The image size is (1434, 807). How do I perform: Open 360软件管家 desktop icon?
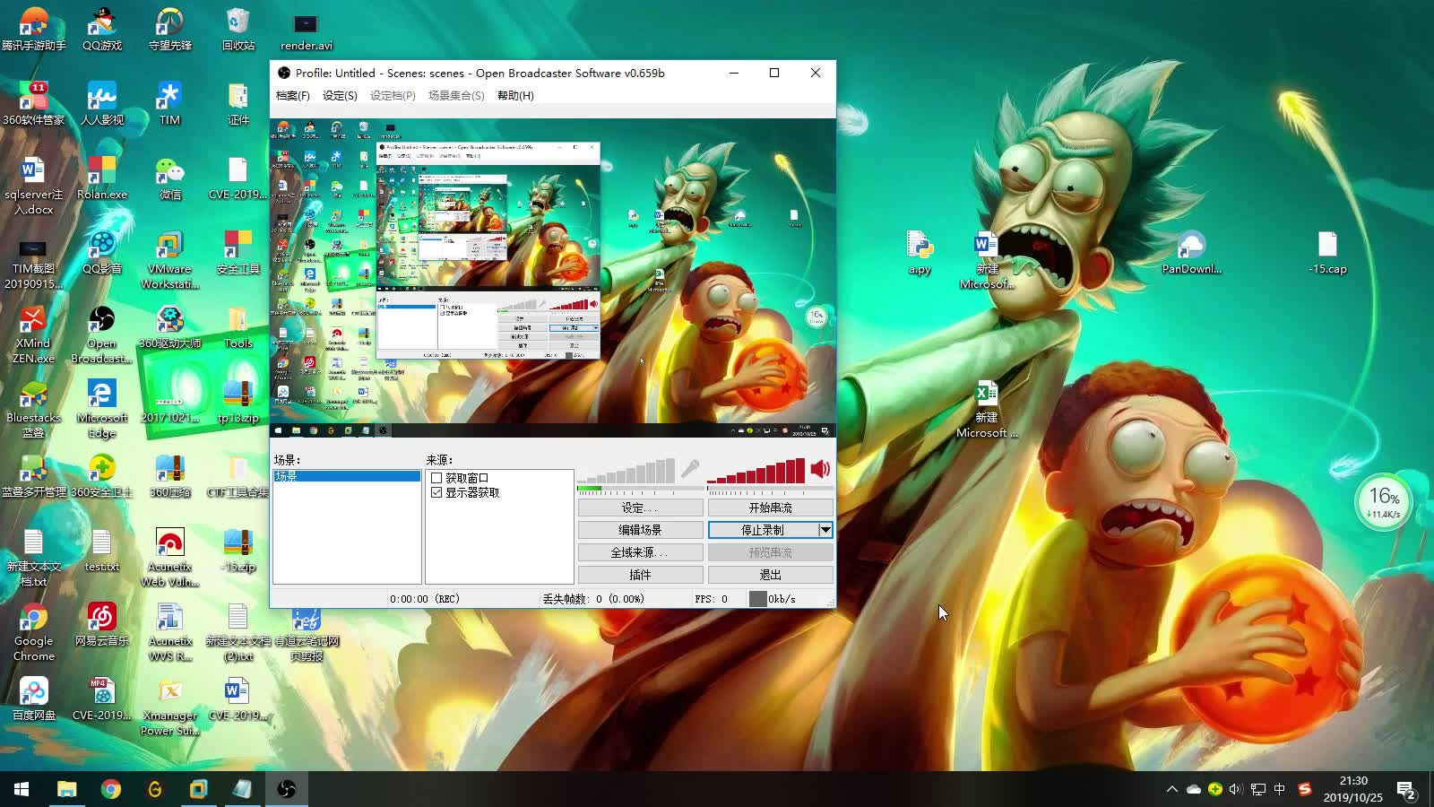tap(34, 103)
